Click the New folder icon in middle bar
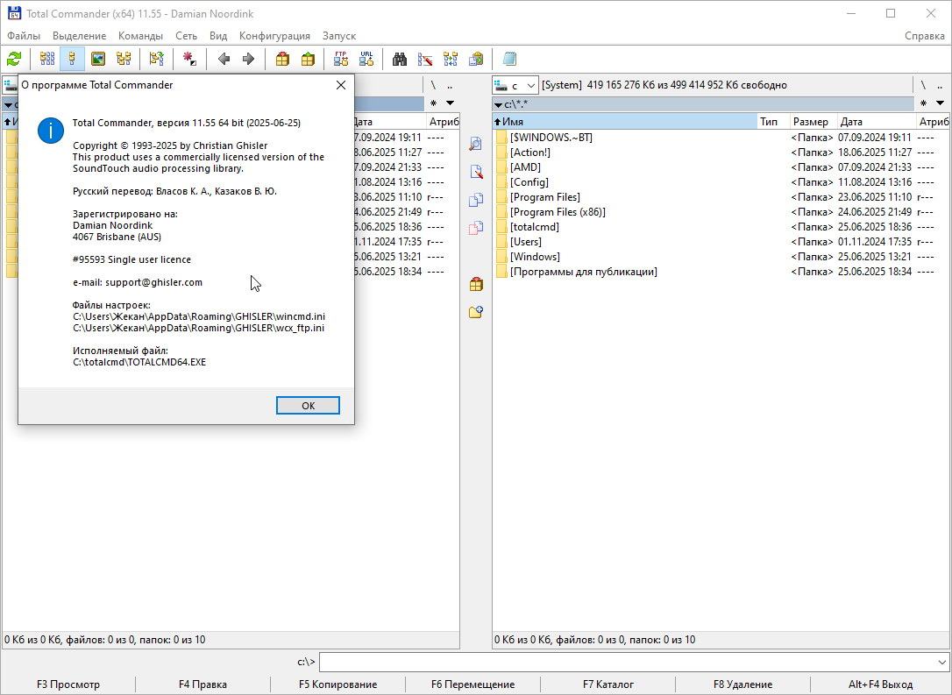 pyautogui.click(x=476, y=312)
